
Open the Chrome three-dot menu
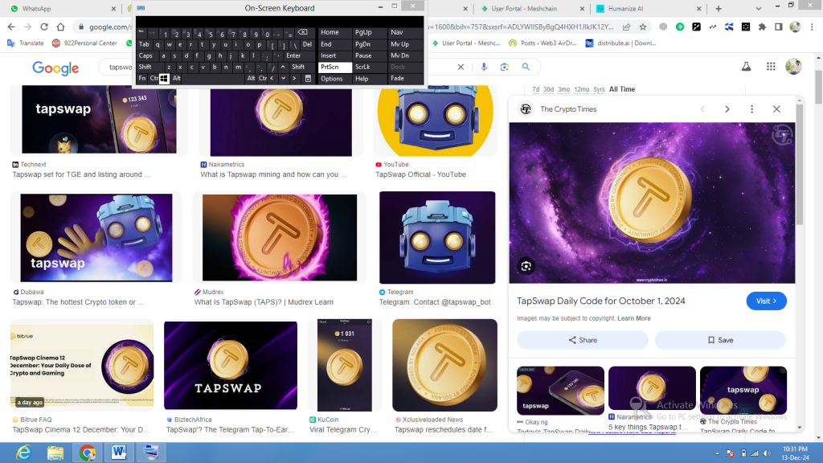tap(812, 27)
